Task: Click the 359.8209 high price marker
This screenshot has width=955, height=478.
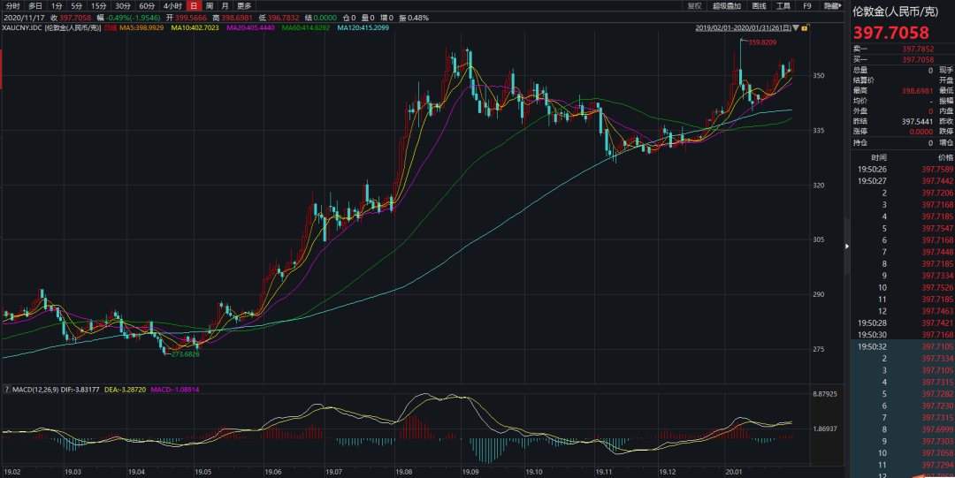Action: click(x=762, y=42)
